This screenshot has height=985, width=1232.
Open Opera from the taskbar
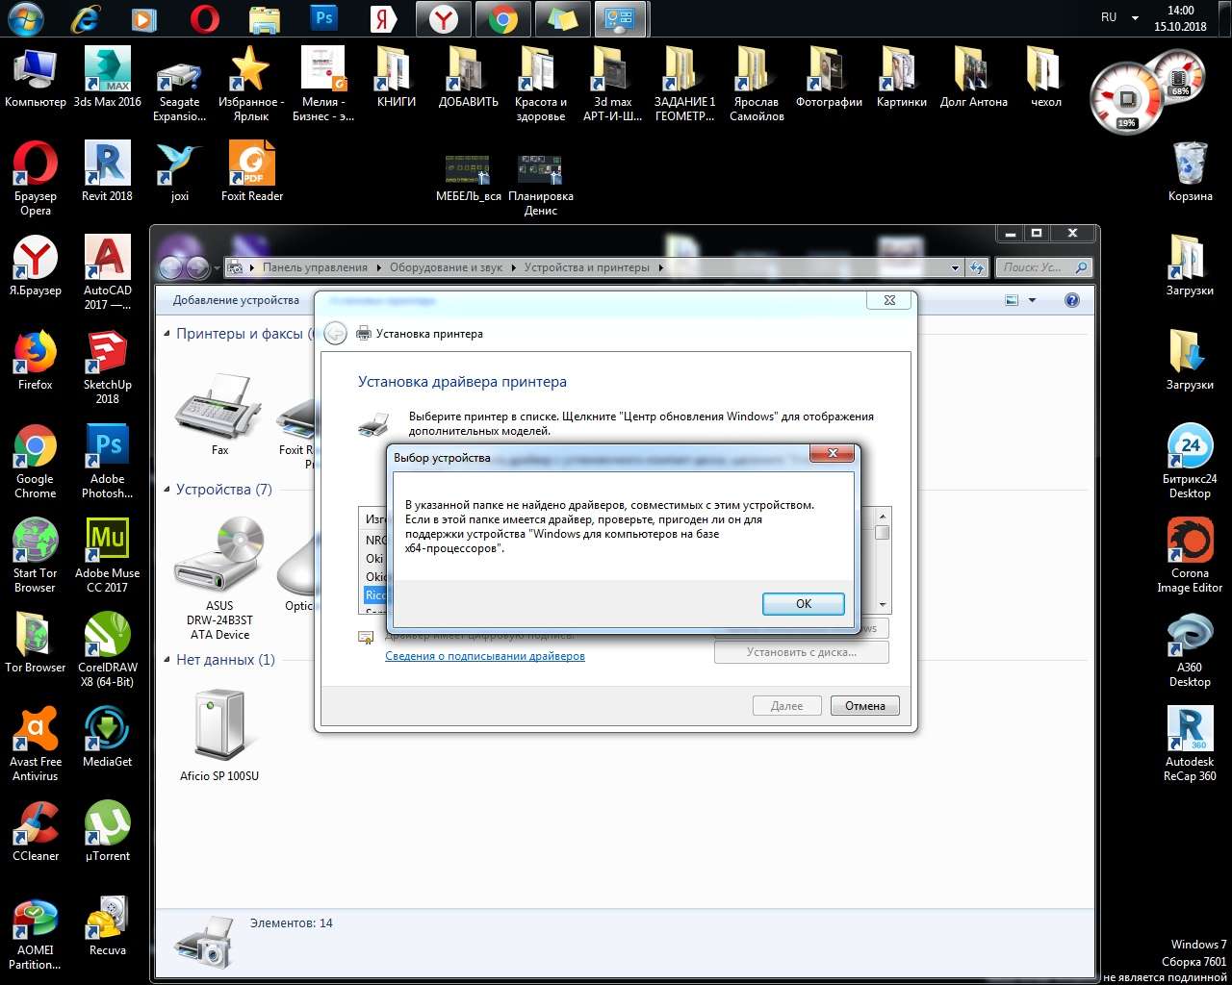[204, 18]
